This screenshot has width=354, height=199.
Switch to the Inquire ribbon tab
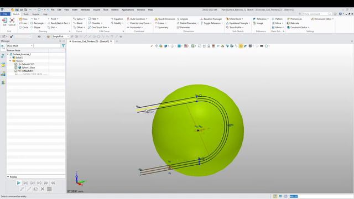35,14
